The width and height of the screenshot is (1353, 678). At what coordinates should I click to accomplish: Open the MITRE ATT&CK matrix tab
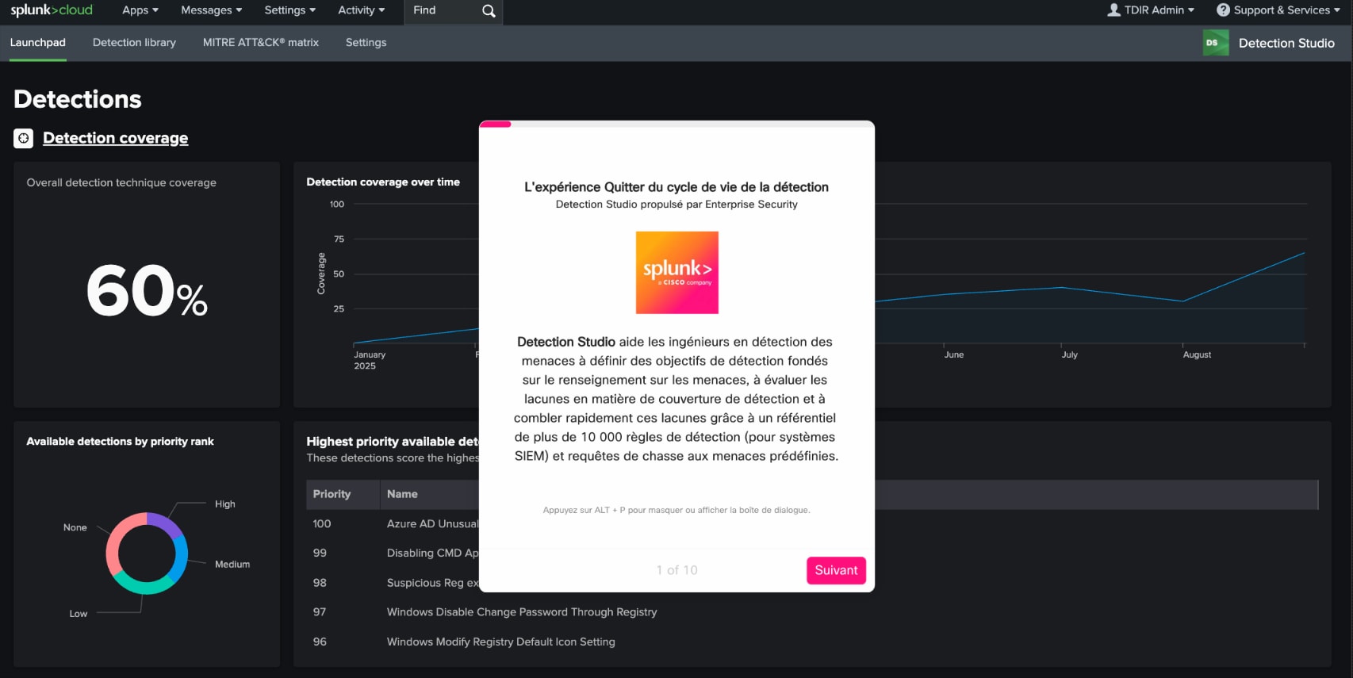tap(261, 43)
